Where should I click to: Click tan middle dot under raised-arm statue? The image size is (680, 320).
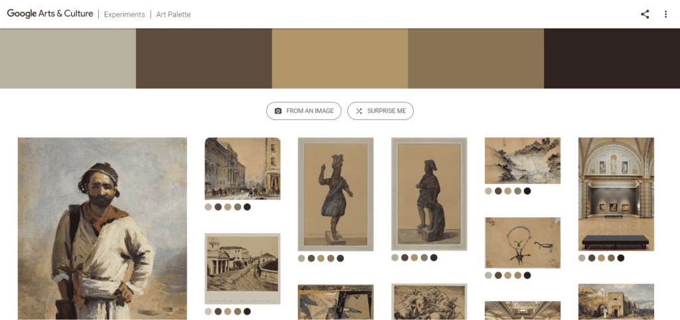(x=321, y=258)
